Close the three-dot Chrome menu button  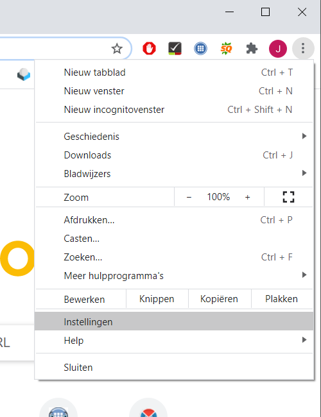pos(303,48)
